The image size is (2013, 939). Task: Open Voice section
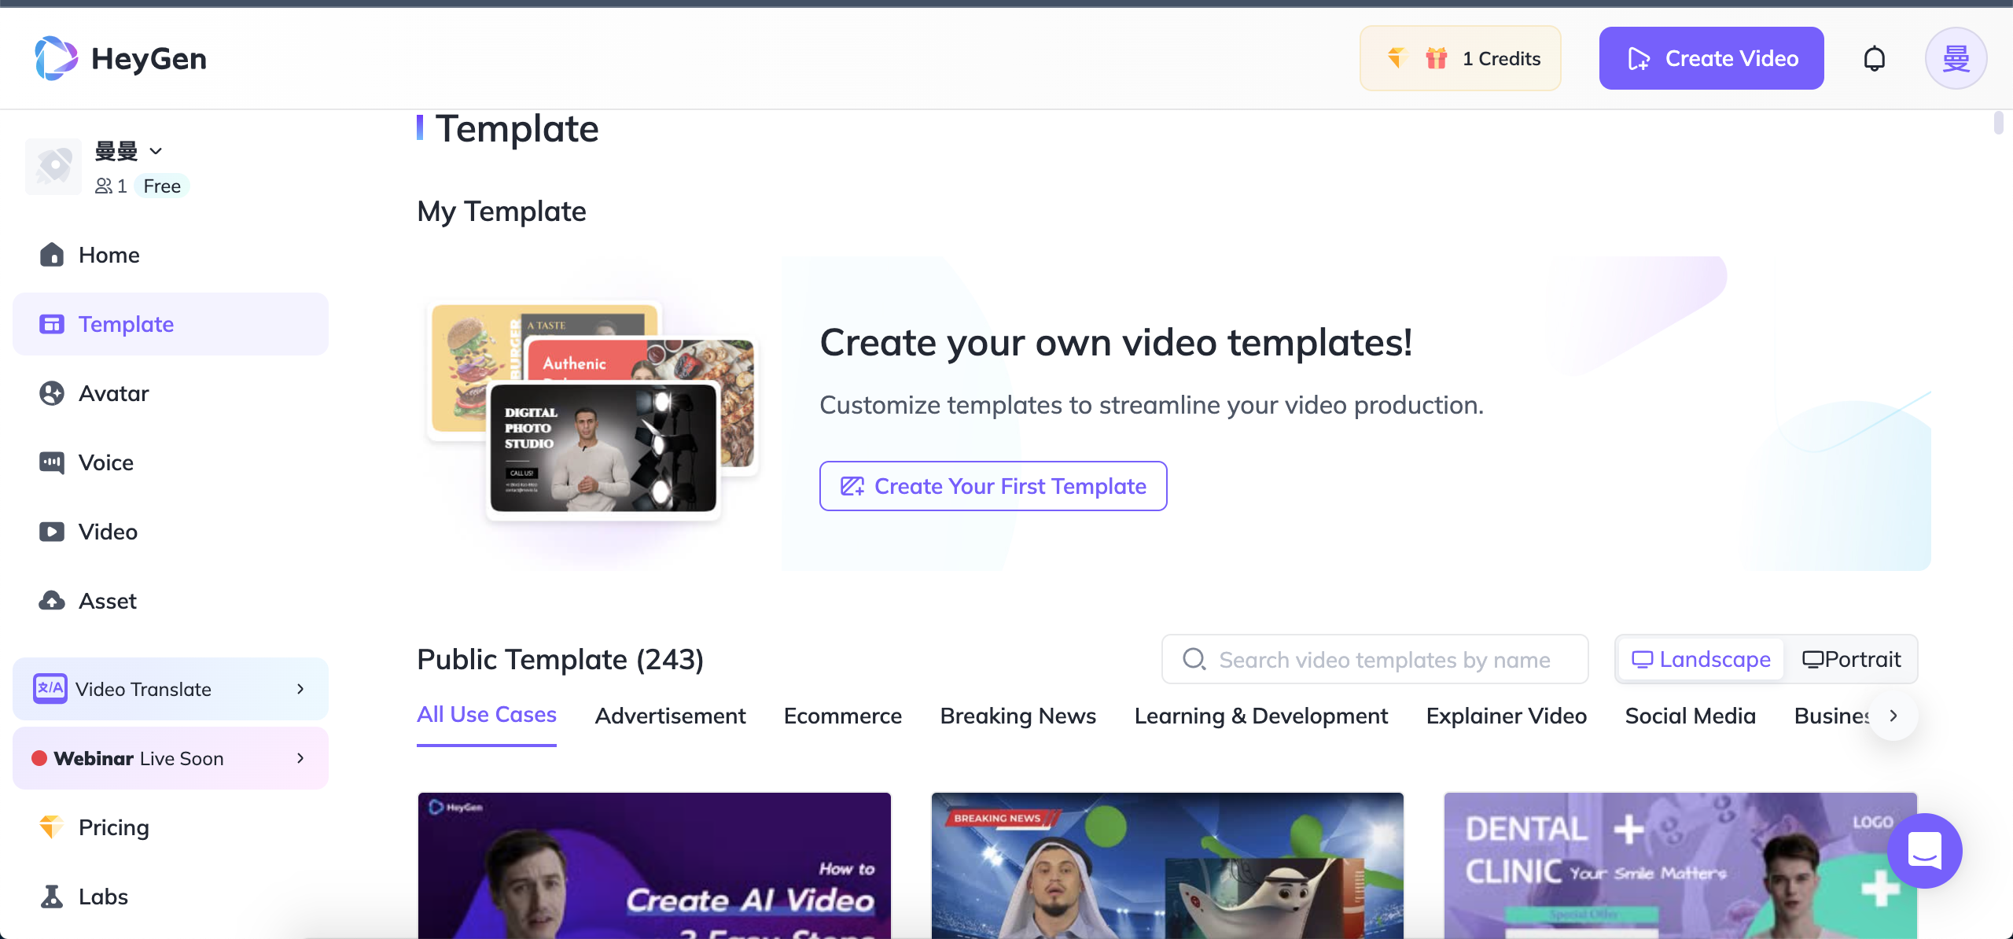(171, 462)
